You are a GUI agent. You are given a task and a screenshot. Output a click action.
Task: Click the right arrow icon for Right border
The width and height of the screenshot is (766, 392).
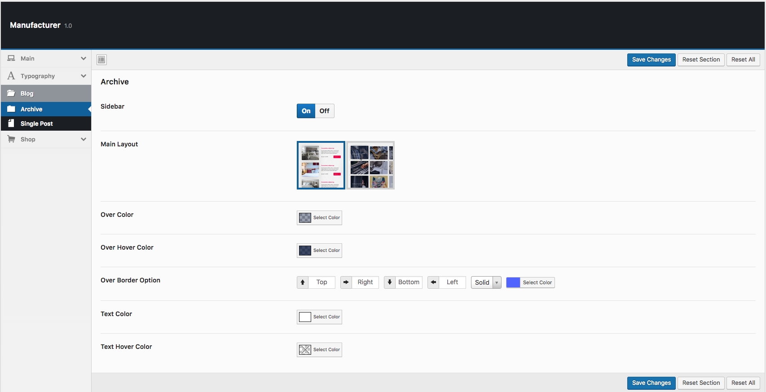pyautogui.click(x=346, y=282)
